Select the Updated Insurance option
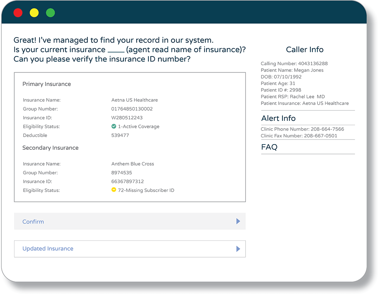Image resolution: width=380 pixels, height=296 pixels. coord(48,249)
